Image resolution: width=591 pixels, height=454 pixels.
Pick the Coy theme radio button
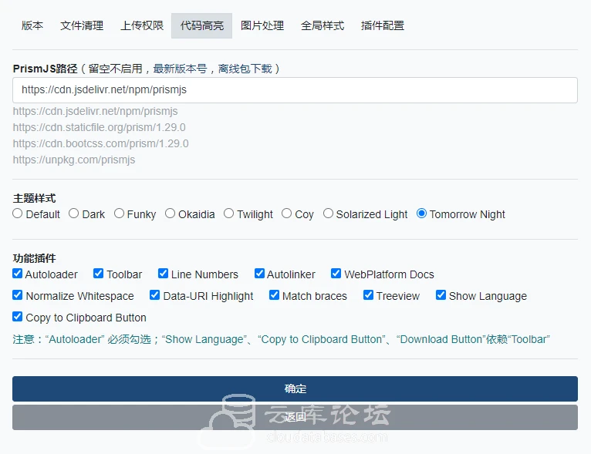(x=286, y=214)
